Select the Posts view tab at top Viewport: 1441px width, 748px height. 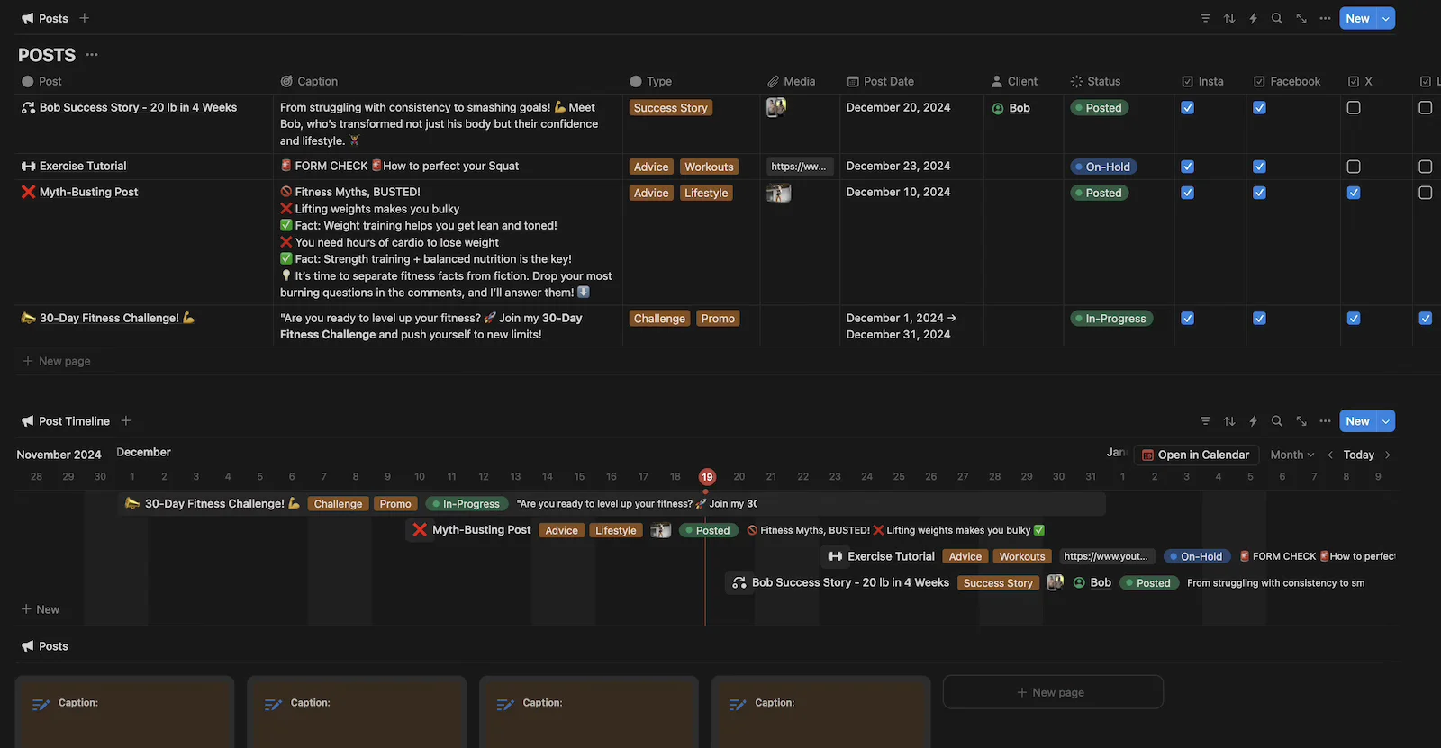[x=45, y=18]
